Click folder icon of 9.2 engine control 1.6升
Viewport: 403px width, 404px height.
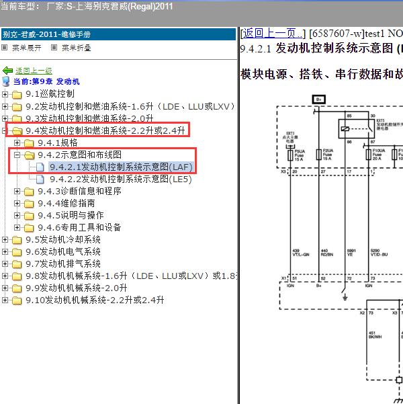[17, 107]
